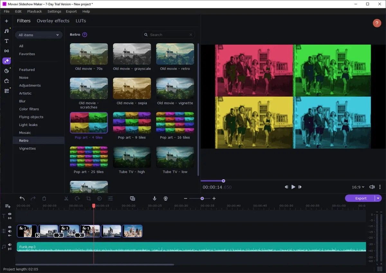386x273 pixels.
Task: Open the Titles panel with the T icon
Action: pyautogui.click(x=6, y=41)
